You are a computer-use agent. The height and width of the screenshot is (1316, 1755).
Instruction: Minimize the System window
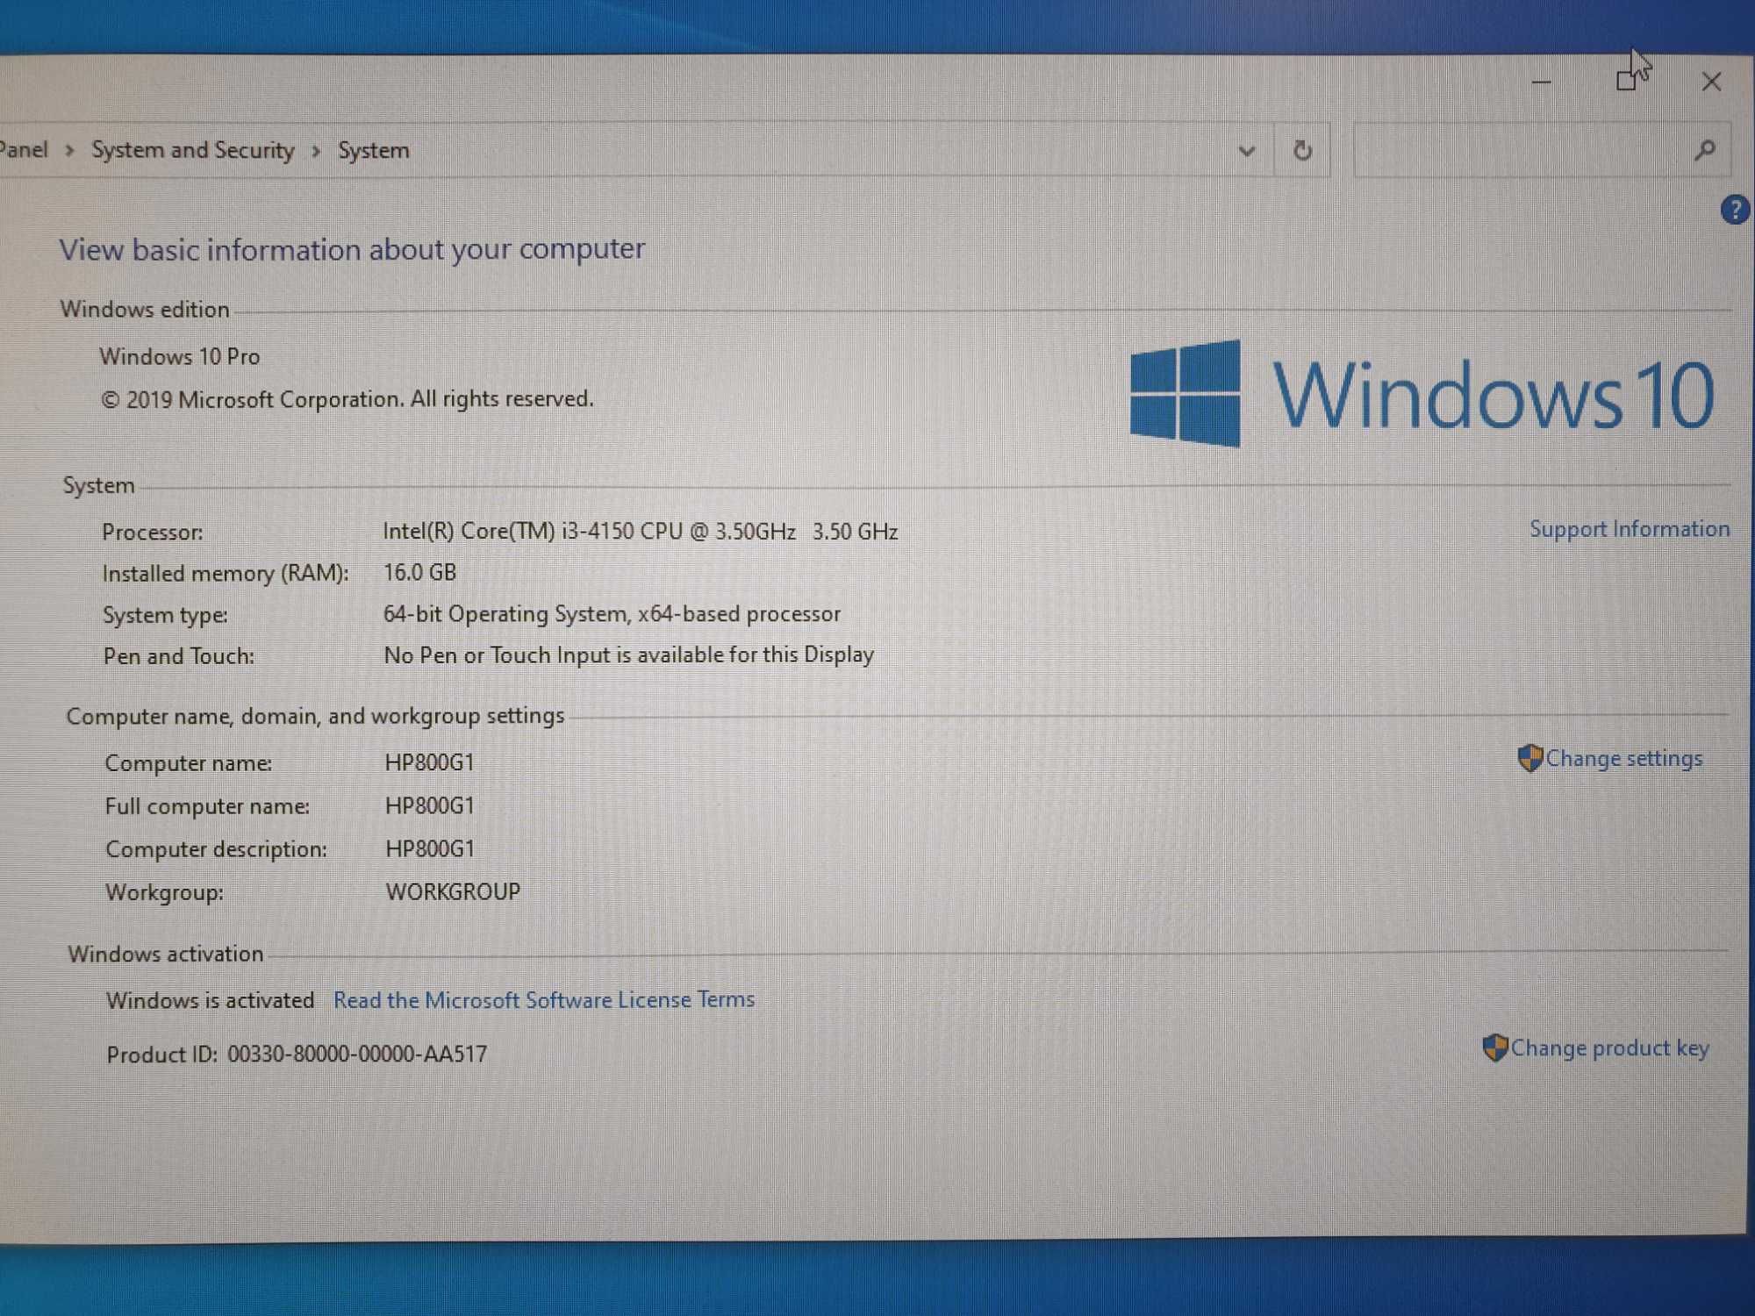click(1542, 82)
